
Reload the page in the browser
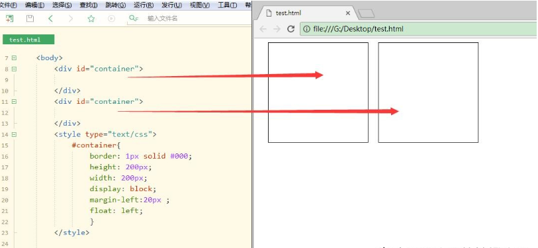(291, 29)
